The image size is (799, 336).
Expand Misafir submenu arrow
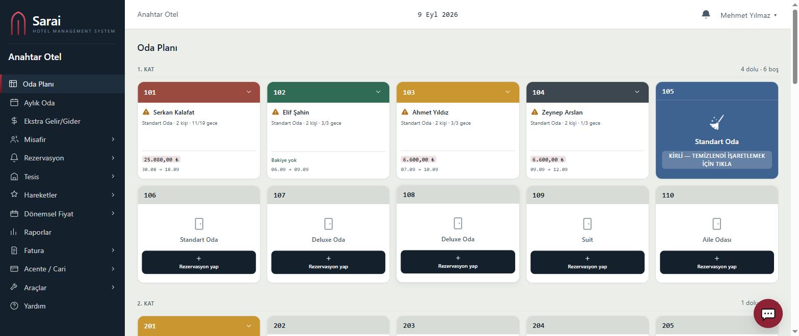pyautogui.click(x=113, y=139)
